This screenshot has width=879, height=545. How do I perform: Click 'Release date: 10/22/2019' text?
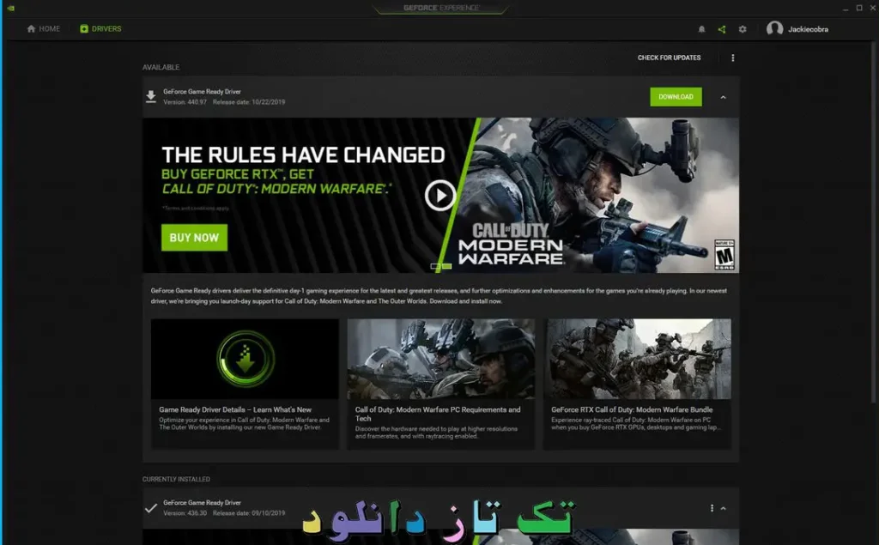pyautogui.click(x=249, y=102)
